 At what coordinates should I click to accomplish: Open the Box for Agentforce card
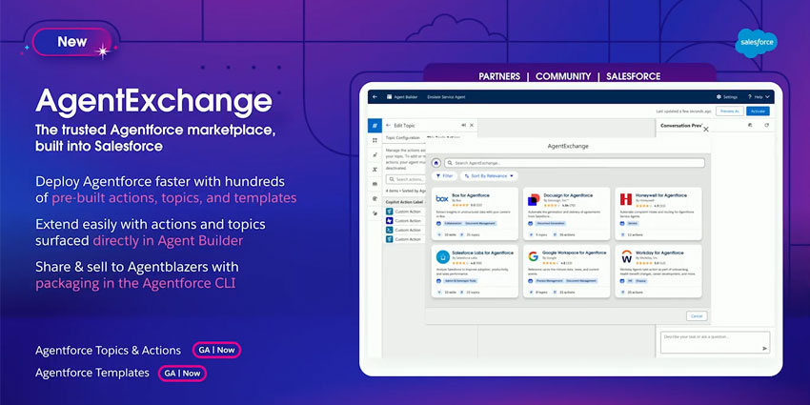475,213
